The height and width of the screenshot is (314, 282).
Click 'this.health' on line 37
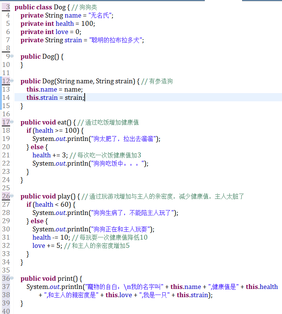(x=262, y=287)
